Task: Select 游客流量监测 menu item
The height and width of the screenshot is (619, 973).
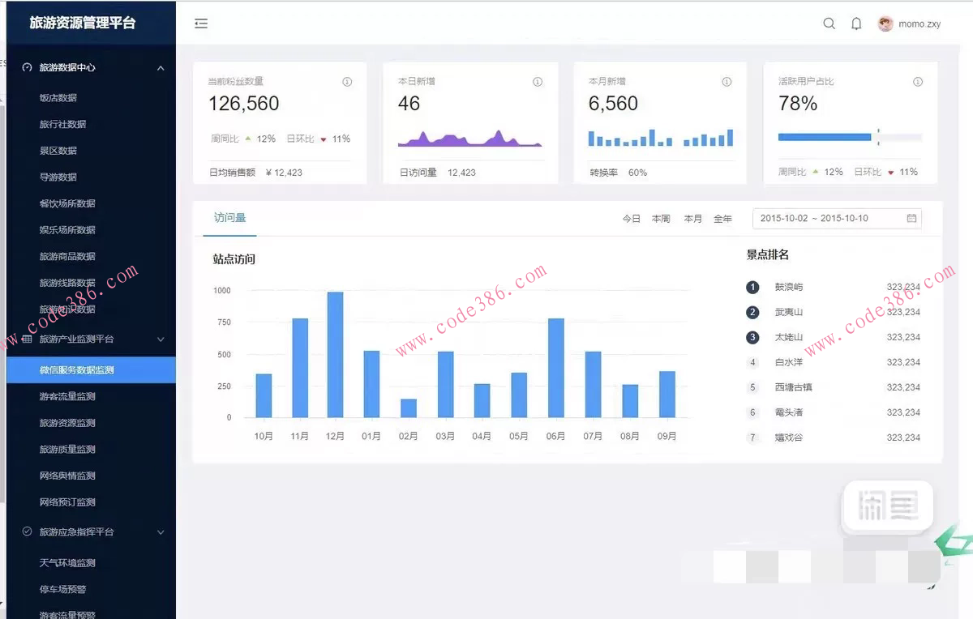Action: [x=67, y=396]
